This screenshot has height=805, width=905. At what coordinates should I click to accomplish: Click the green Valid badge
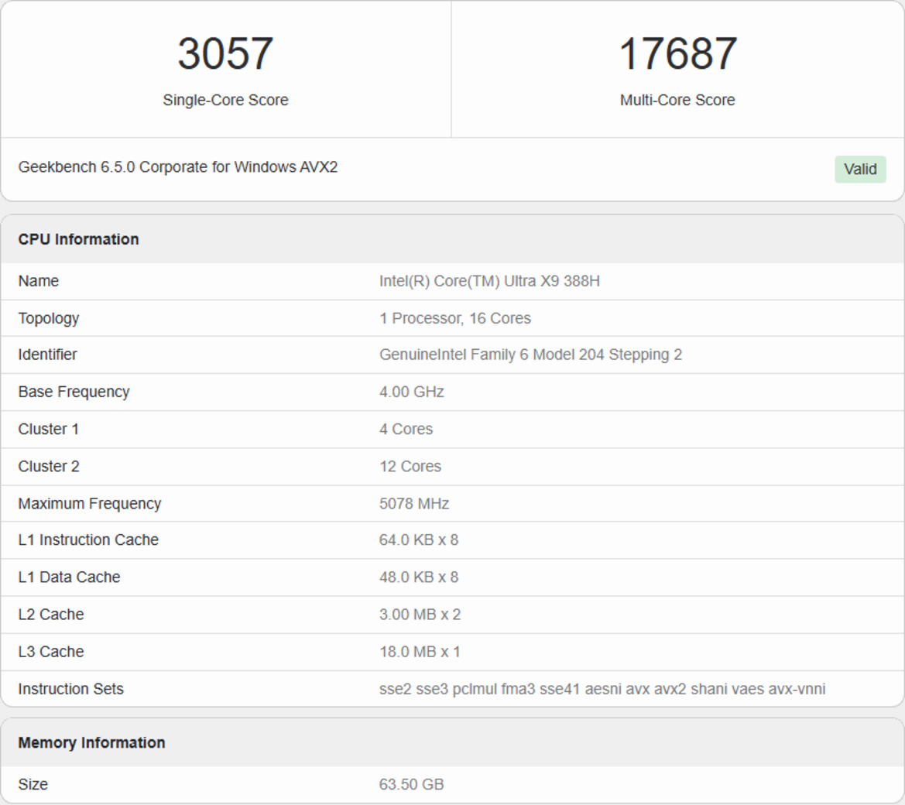click(x=859, y=170)
